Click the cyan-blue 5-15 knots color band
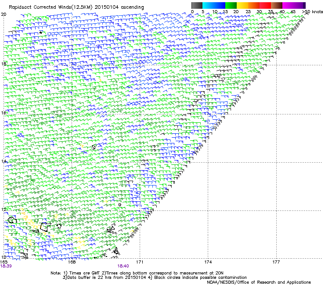This screenshot has height=285, width=325. tap(214, 5)
